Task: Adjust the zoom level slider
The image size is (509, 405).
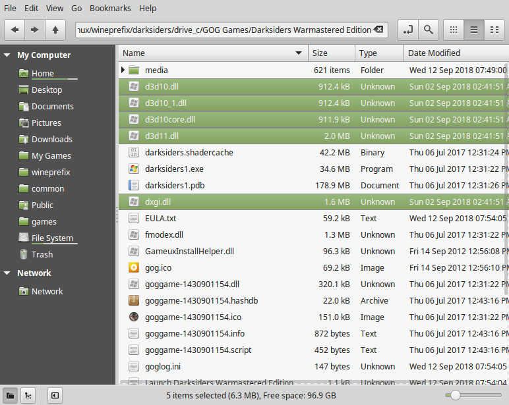Action: 456,395
